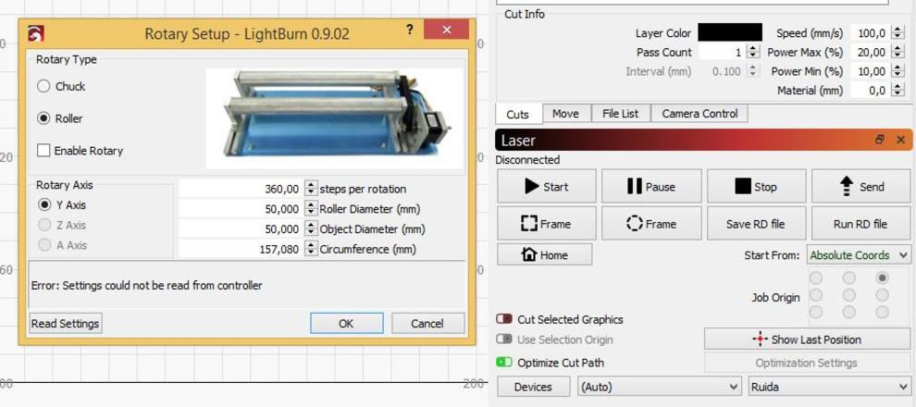Adjust Pass Count stepper arrows
916x407 pixels.
[753, 52]
